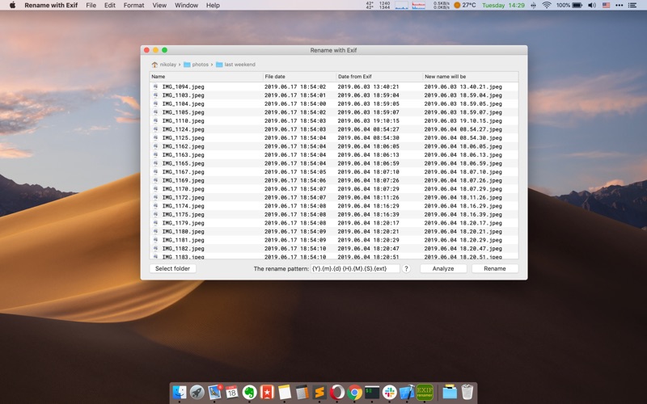Screen dimensions: 647x404
Task: Click the Rename button
Action: coord(495,268)
